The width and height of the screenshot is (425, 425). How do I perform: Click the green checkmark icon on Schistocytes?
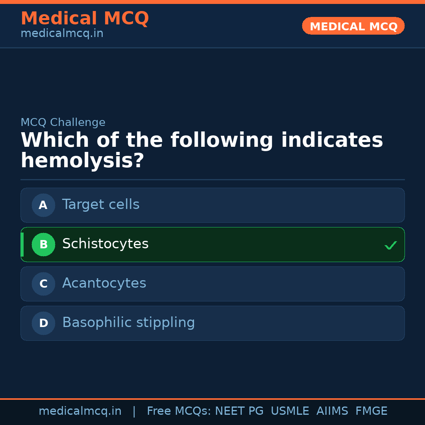(x=391, y=245)
